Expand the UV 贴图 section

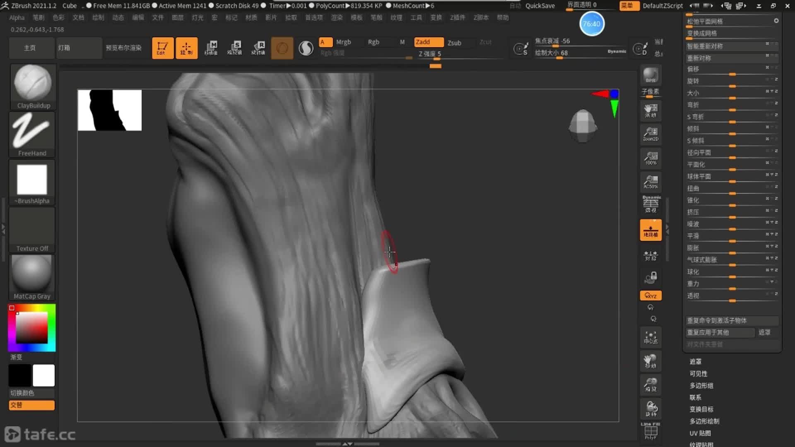point(700,433)
